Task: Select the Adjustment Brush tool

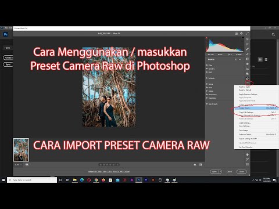Action: pyautogui.click(x=247, y=54)
